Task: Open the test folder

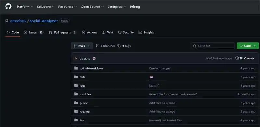Action: (82, 120)
